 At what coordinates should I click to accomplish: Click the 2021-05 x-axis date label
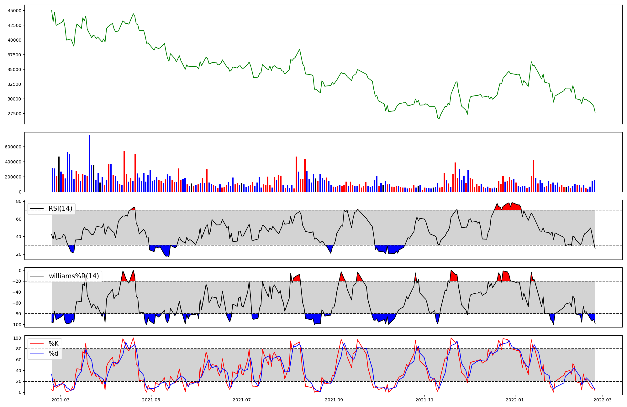151,400
